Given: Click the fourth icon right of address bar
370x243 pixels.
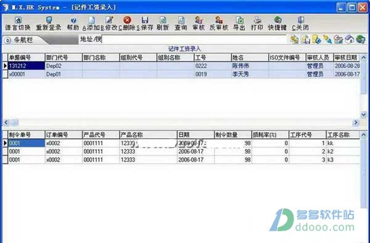Looking at the screenshot, I should click(327, 39).
